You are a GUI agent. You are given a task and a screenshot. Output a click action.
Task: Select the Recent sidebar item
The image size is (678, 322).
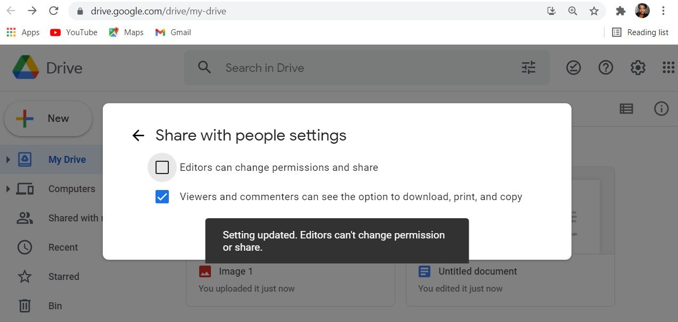pos(63,247)
